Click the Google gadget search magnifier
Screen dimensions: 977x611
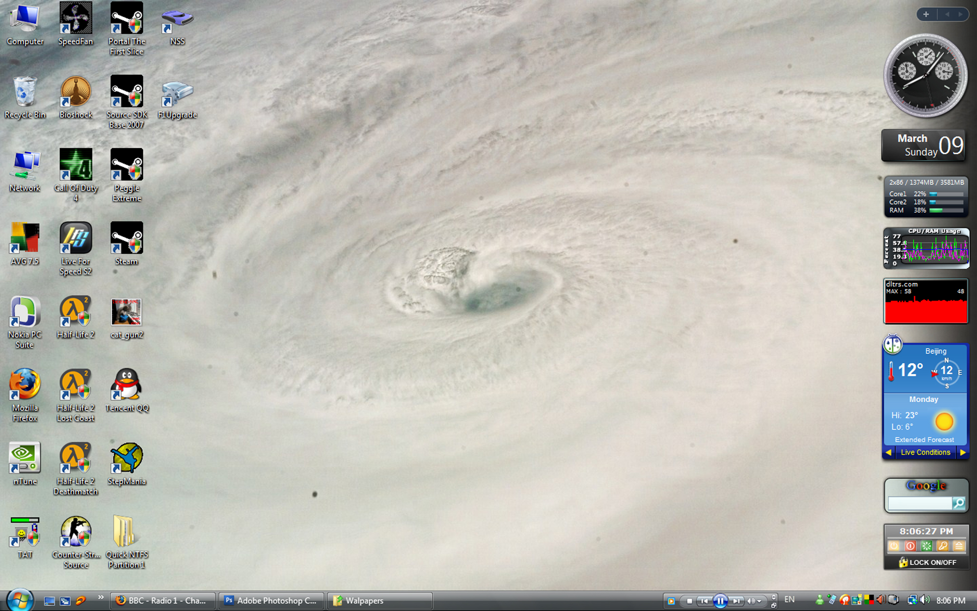pos(958,503)
